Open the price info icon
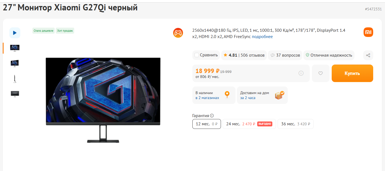Viewport: 385px width, 171px height. click(x=301, y=73)
